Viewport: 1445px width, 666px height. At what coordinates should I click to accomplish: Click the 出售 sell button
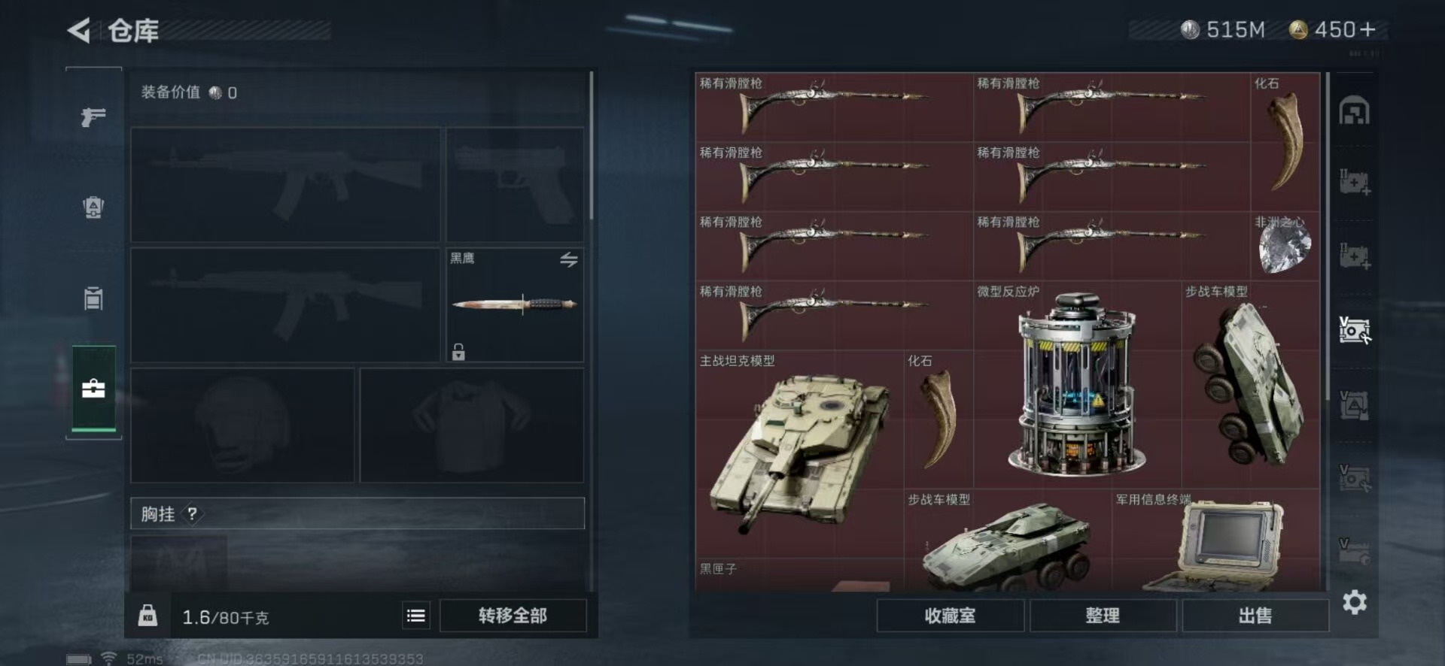click(x=1255, y=616)
